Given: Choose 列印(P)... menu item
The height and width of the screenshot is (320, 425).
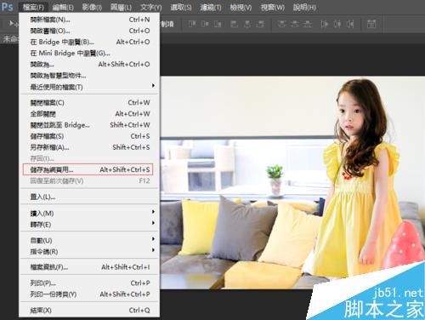Looking at the screenshot, I should click(89, 283).
